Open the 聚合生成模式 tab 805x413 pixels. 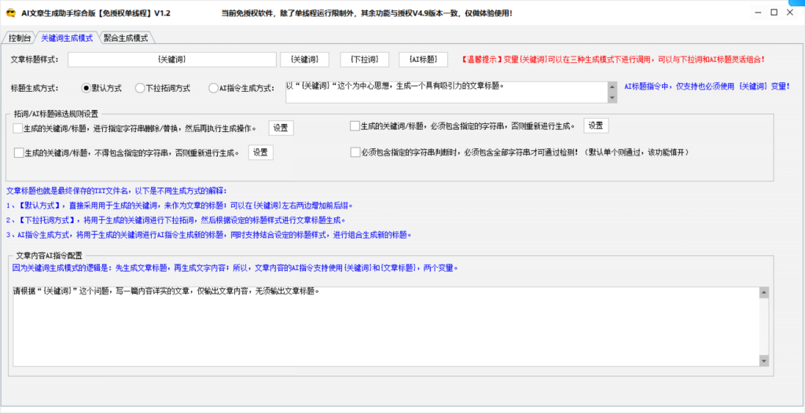tap(126, 38)
